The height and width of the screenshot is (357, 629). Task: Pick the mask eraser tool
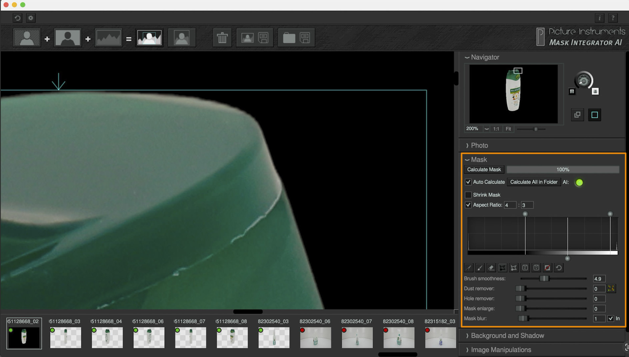point(491,268)
